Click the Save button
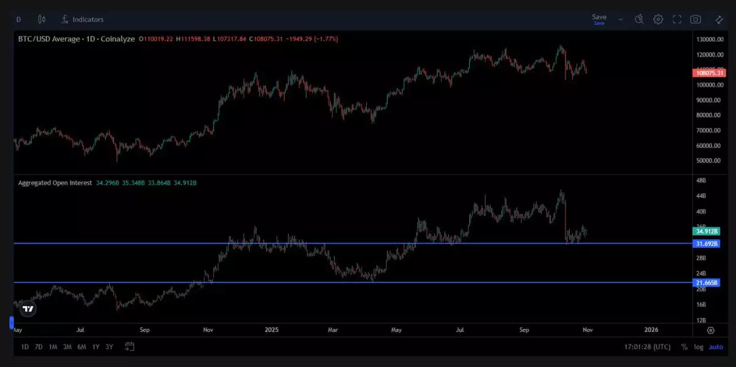This screenshot has width=736, height=367. pos(599,19)
